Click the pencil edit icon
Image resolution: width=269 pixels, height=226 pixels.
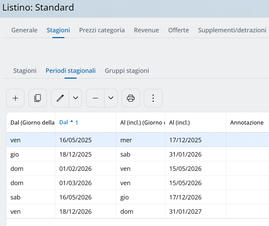click(x=60, y=98)
